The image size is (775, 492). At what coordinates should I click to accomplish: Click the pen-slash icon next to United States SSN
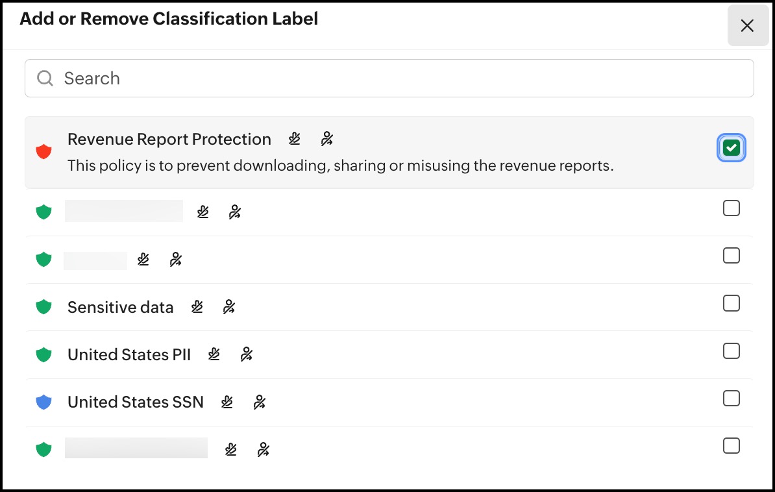(227, 402)
